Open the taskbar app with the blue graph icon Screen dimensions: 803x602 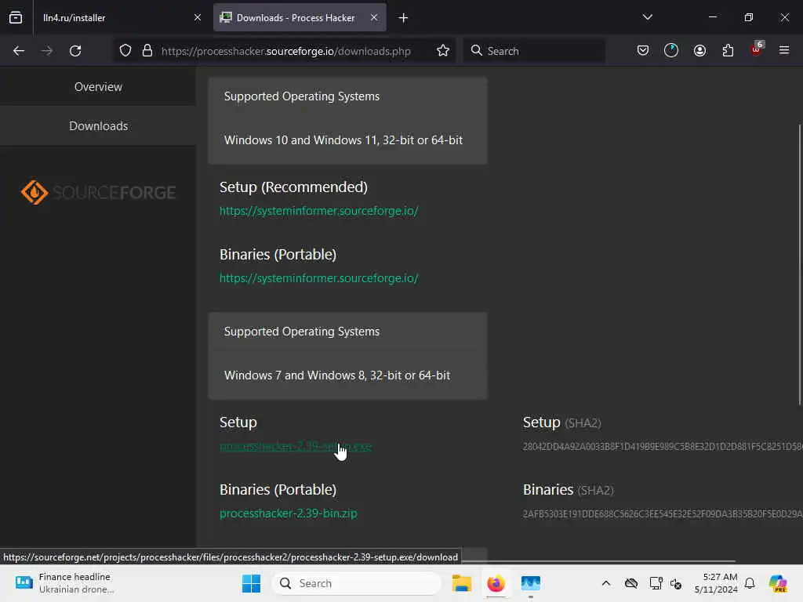[531, 583]
